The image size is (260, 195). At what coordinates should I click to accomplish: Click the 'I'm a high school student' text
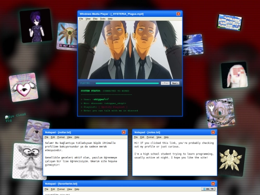(x=174, y=156)
